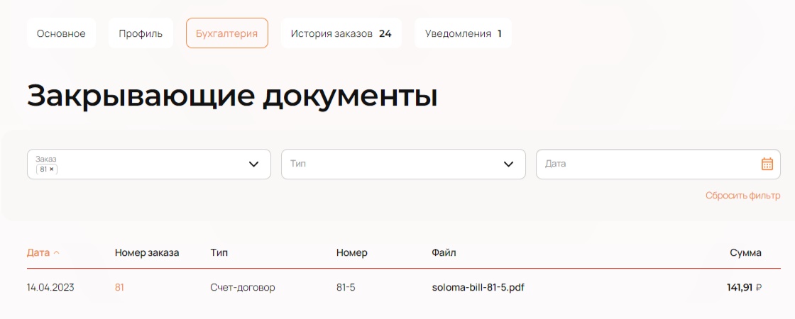This screenshot has height=319, width=795.
Task: Expand the Тип filter dropdown chevron
Action: [508, 164]
